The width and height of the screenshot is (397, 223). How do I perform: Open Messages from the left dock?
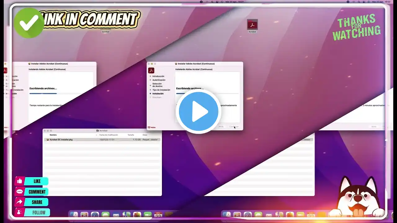pos(105,215)
